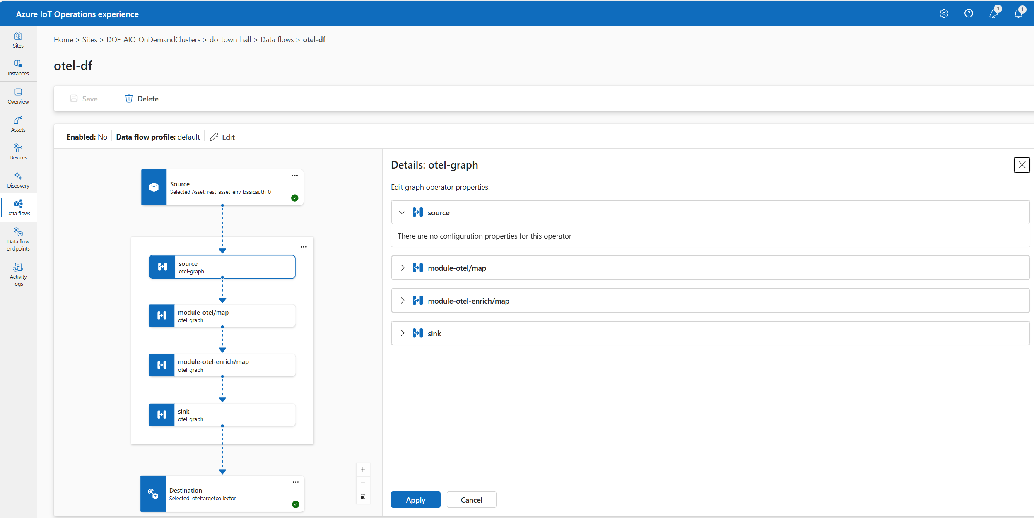Open the help question mark icon

[969, 14]
